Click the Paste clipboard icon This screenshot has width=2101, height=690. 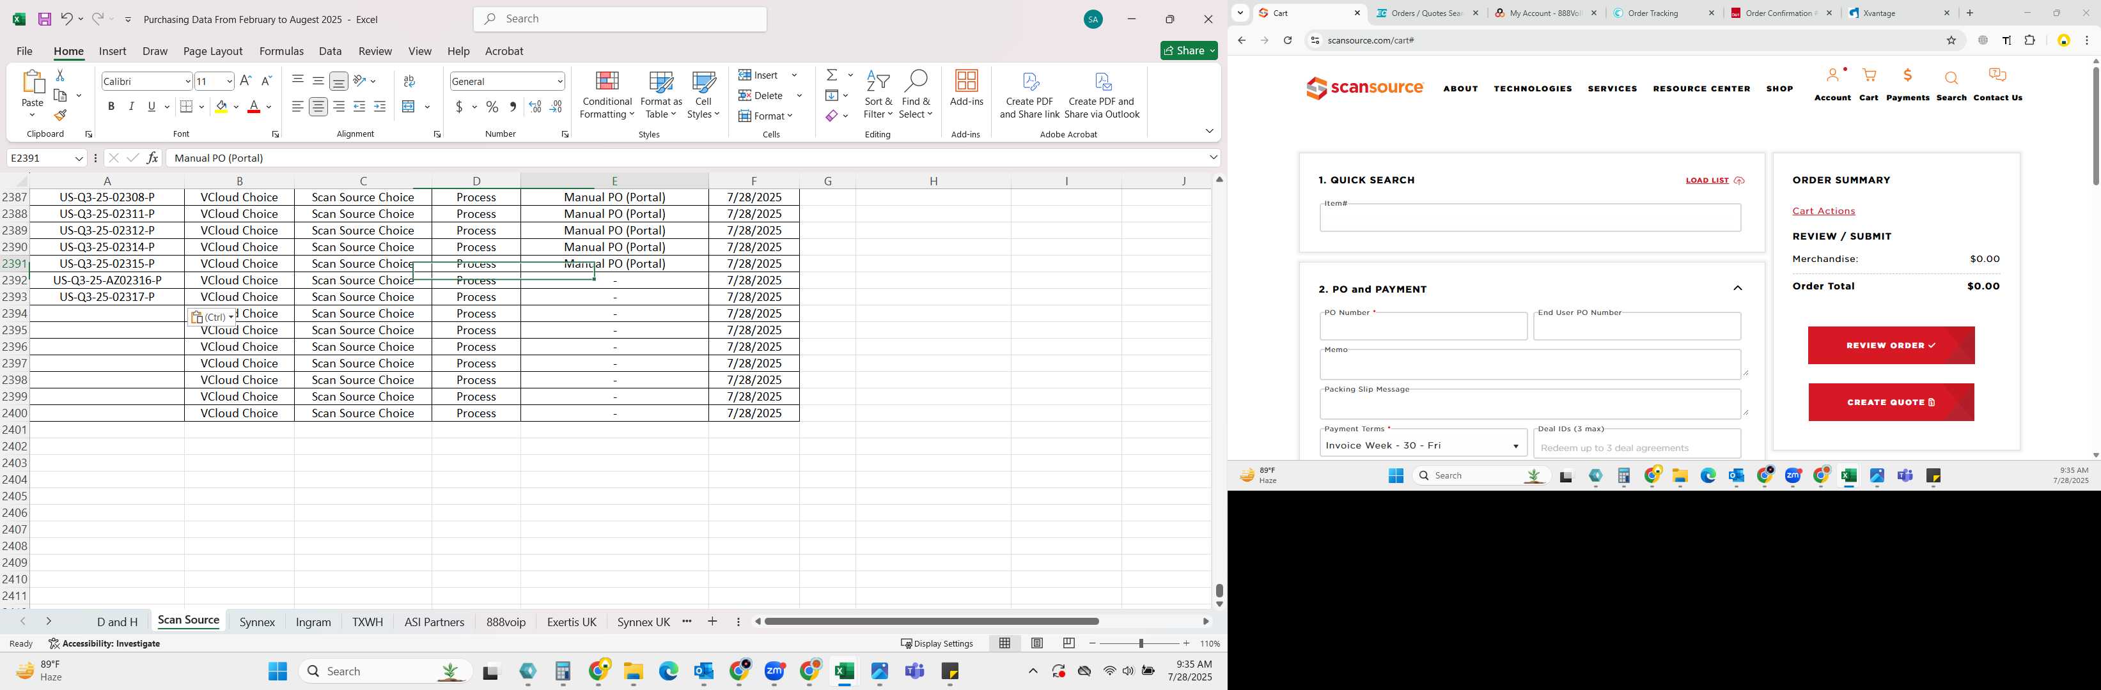tap(32, 82)
